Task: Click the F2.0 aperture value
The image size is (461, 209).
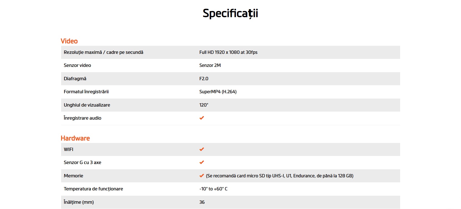Action: coord(204,79)
